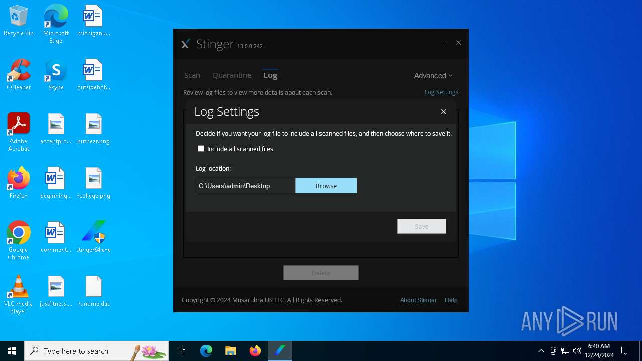This screenshot has height=361, width=642.
Task: Select the comment Word document icon
Action: 56,237
